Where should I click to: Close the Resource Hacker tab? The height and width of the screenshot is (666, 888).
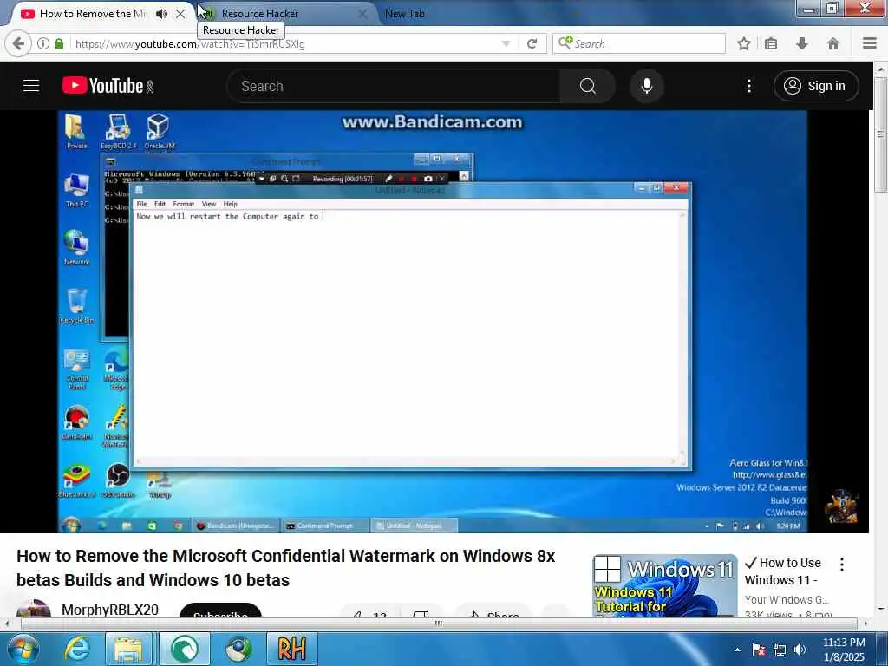coord(363,14)
